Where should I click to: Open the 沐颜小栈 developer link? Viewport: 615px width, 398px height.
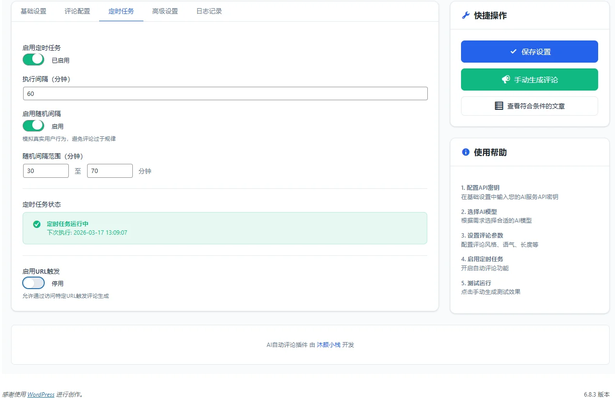[328, 345]
